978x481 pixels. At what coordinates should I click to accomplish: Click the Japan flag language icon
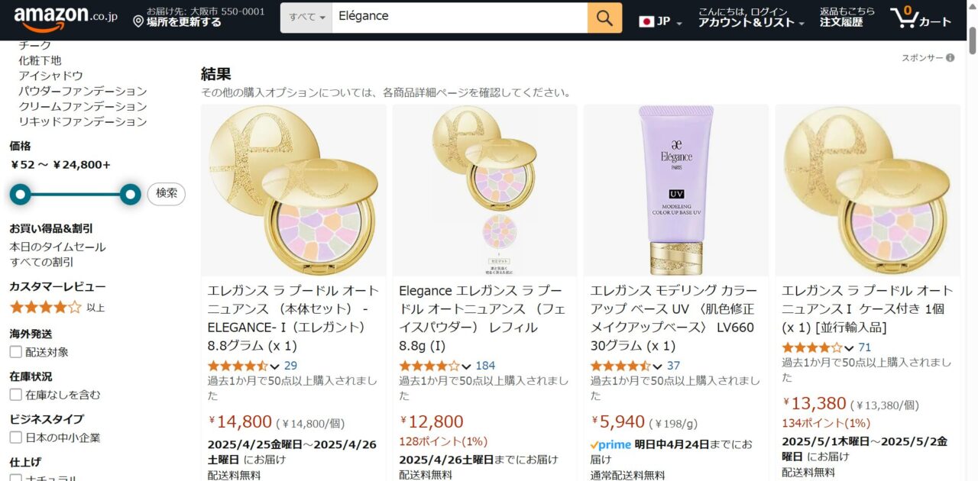(646, 21)
